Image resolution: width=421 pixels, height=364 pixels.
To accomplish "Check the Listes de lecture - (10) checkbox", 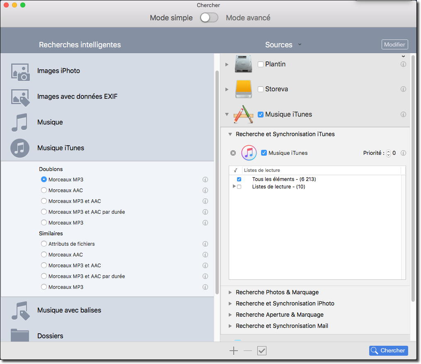I will point(239,187).
